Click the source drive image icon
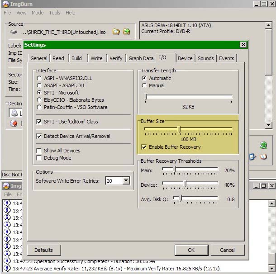276x274 pixels. click(x=14, y=32)
